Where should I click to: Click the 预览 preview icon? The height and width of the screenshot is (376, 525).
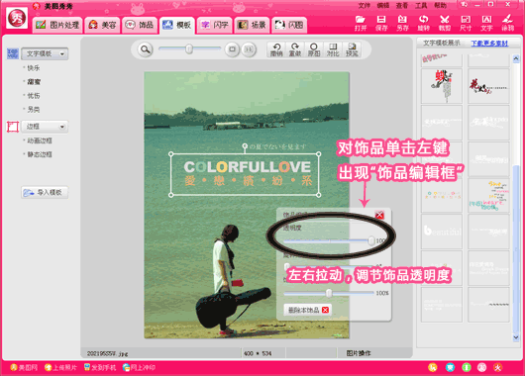[x=352, y=49]
